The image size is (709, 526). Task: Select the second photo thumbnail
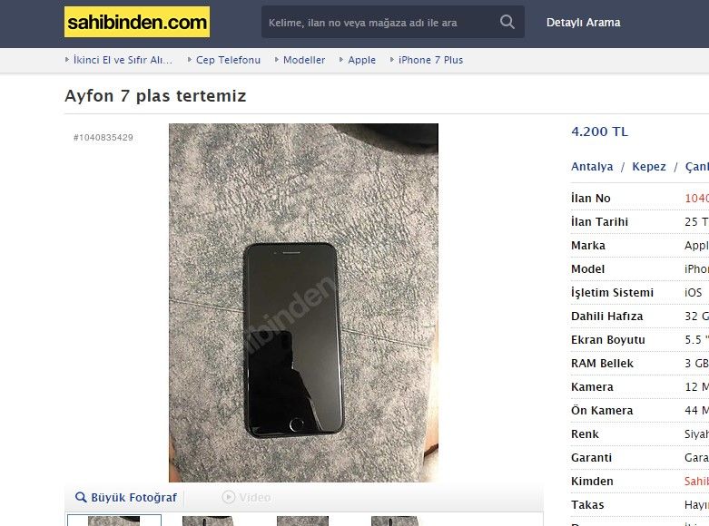tap(208, 521)
